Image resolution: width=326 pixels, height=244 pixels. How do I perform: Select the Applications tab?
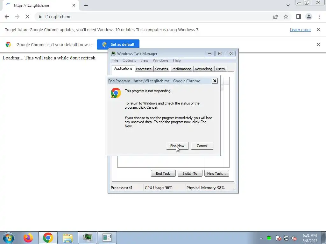pyautogui.click(x=123, y=69)
